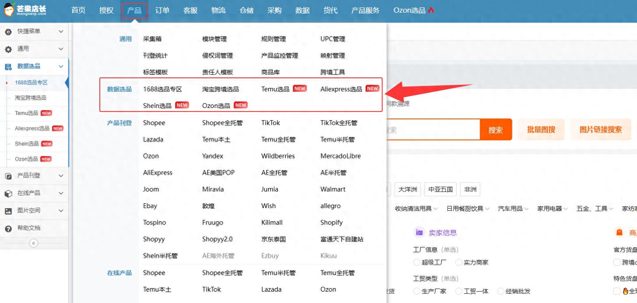Screen dimensions: 637x303
Task: Open the 数据 top menu
Action: 303,10
